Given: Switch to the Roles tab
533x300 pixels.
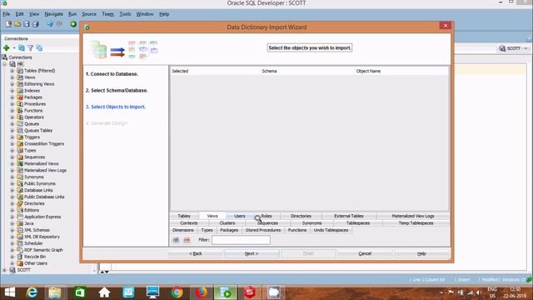Looking at the screenshot, I should click(x=266, y=216).
